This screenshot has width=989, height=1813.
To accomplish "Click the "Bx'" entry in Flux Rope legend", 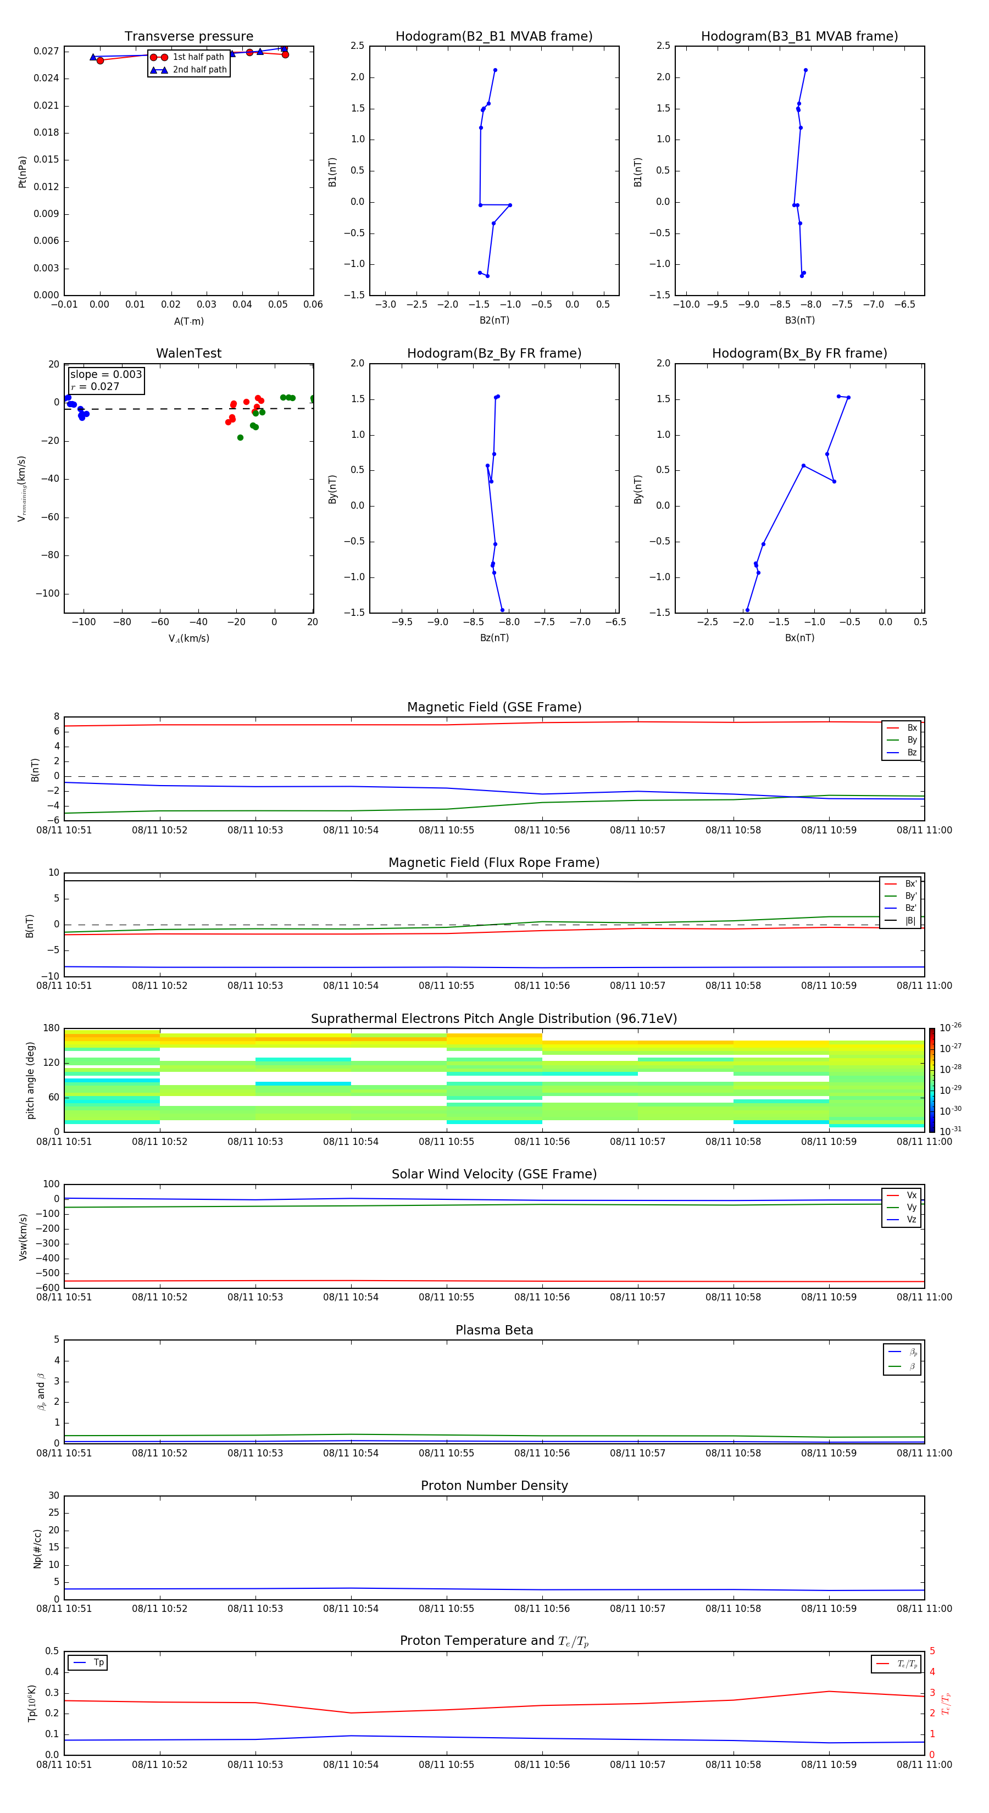I will 901,884.
